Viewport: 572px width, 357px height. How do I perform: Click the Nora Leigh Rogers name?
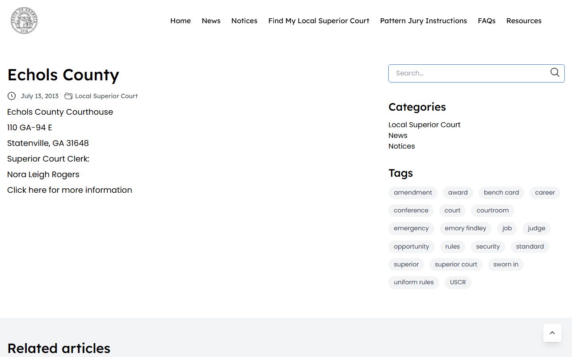(x=43, y=174)
